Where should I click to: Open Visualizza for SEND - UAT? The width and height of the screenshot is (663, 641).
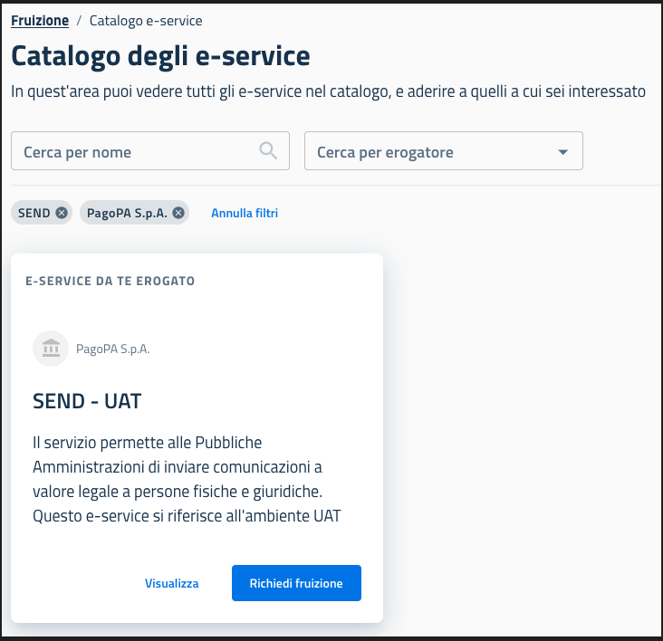tap(172, 583)
